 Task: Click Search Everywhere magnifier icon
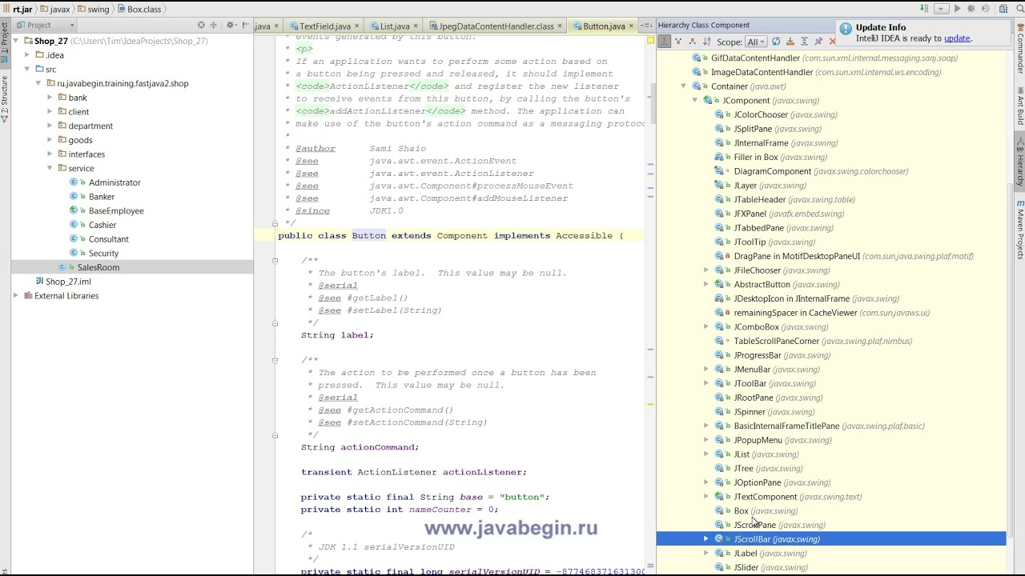[1019, 9]
